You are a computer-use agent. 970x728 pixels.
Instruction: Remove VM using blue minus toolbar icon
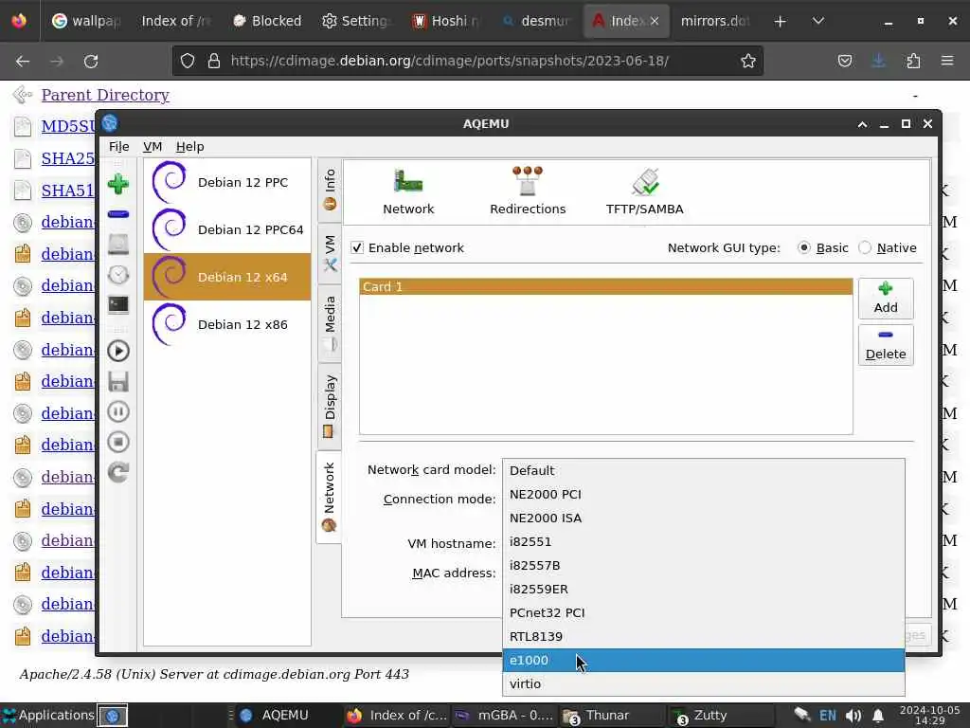click(118, 214)
